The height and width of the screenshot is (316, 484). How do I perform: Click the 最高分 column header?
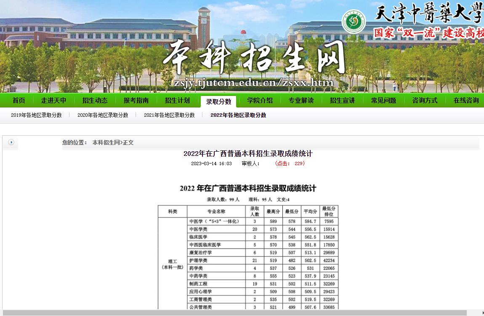click(273, 212)
